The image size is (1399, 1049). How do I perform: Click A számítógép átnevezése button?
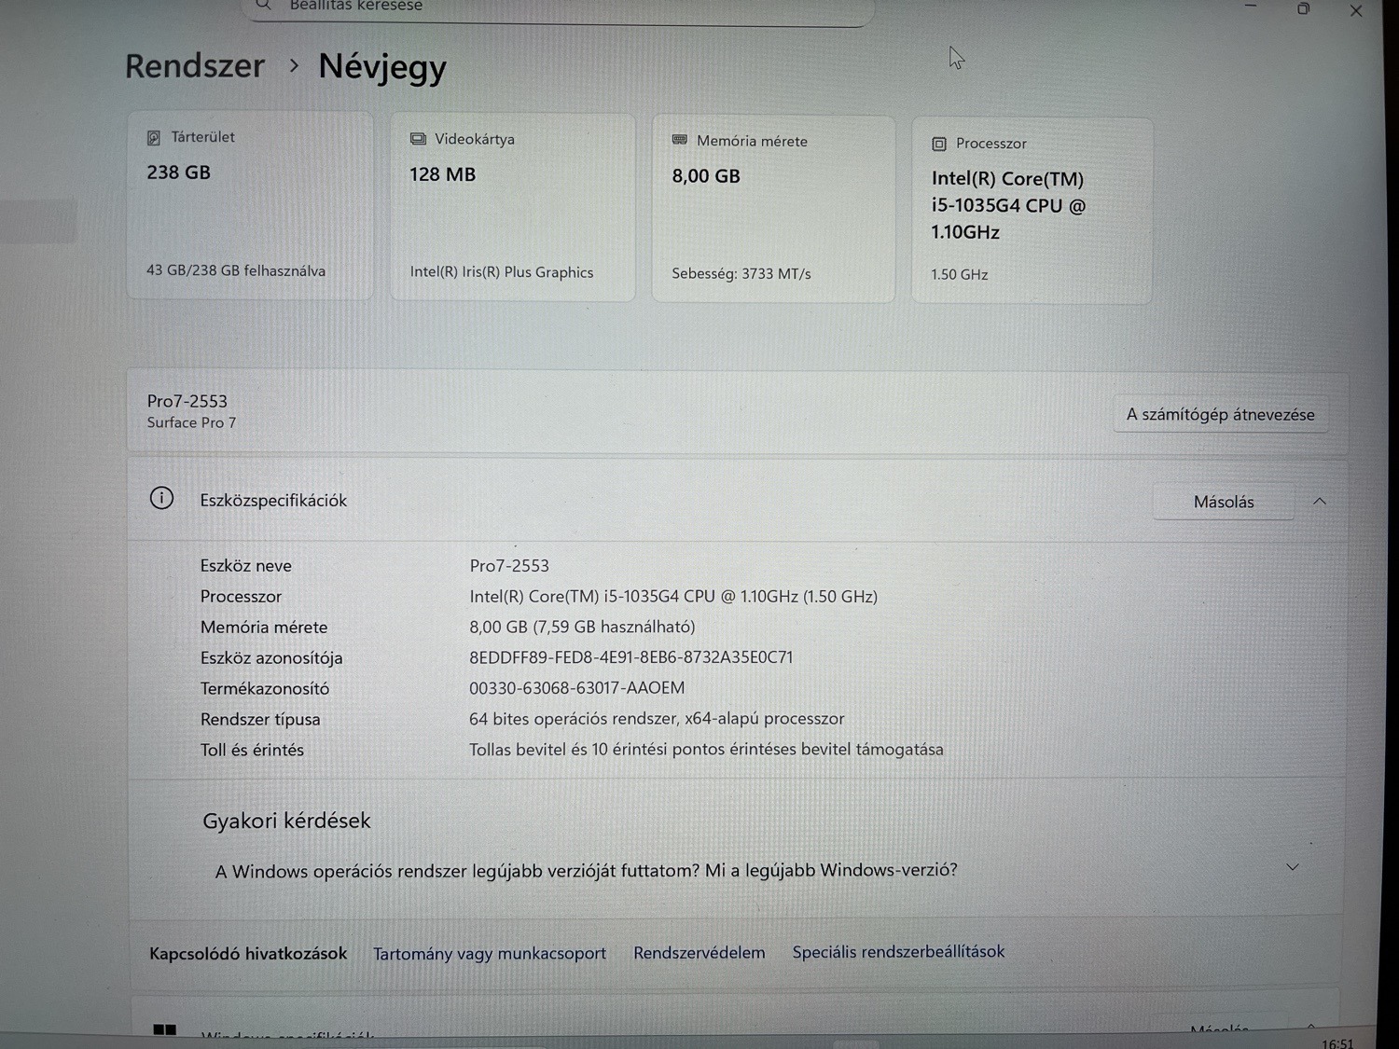[x=1220, y=414]
